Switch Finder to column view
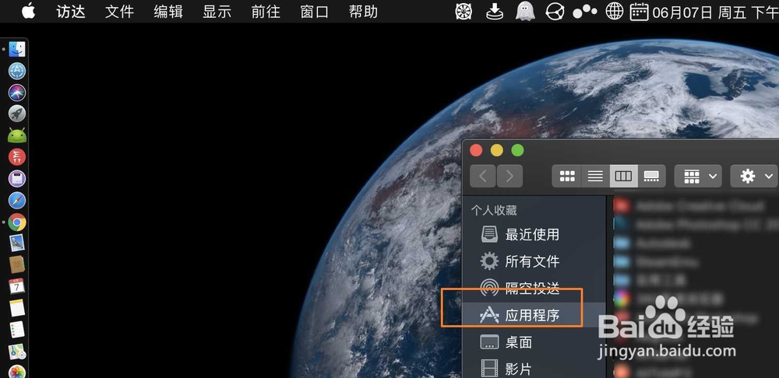Screen dimensions: 779x378 tap(623, 176)
